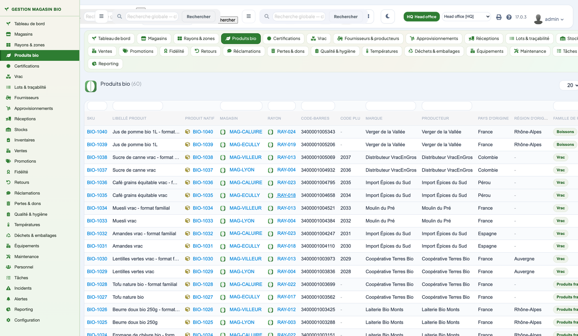Viewport: 578px width, 336px height.
Task: Open Ventes in the left sidebar
Action: pos(40,151)
